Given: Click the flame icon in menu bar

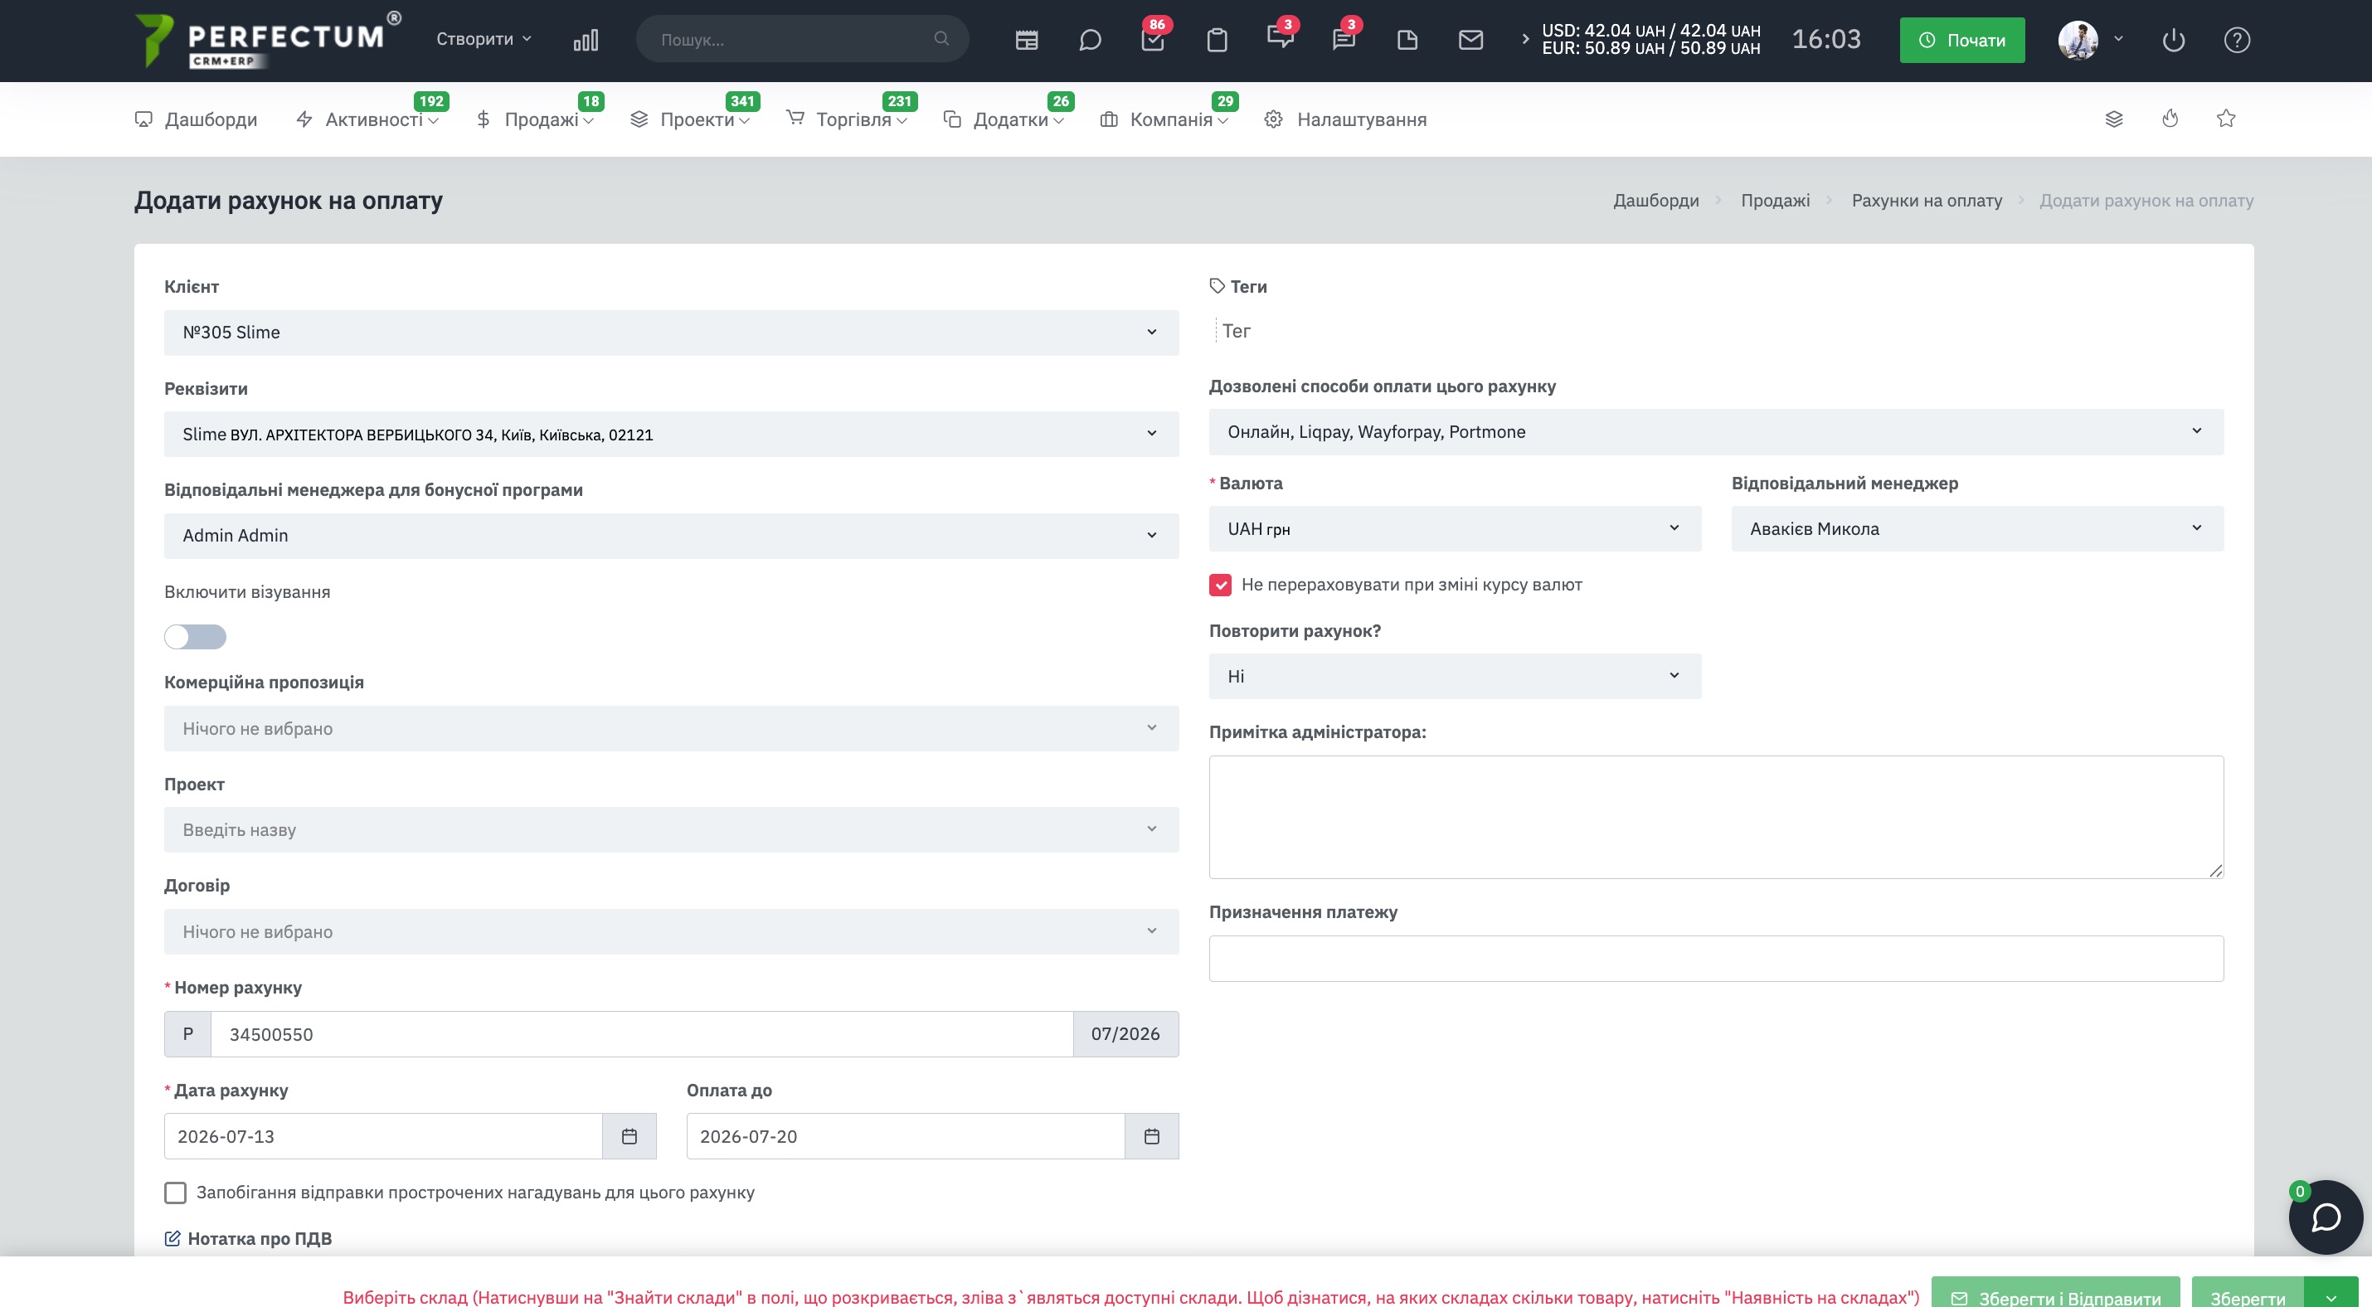Looking at the screenshot, I should point(2170,118).
